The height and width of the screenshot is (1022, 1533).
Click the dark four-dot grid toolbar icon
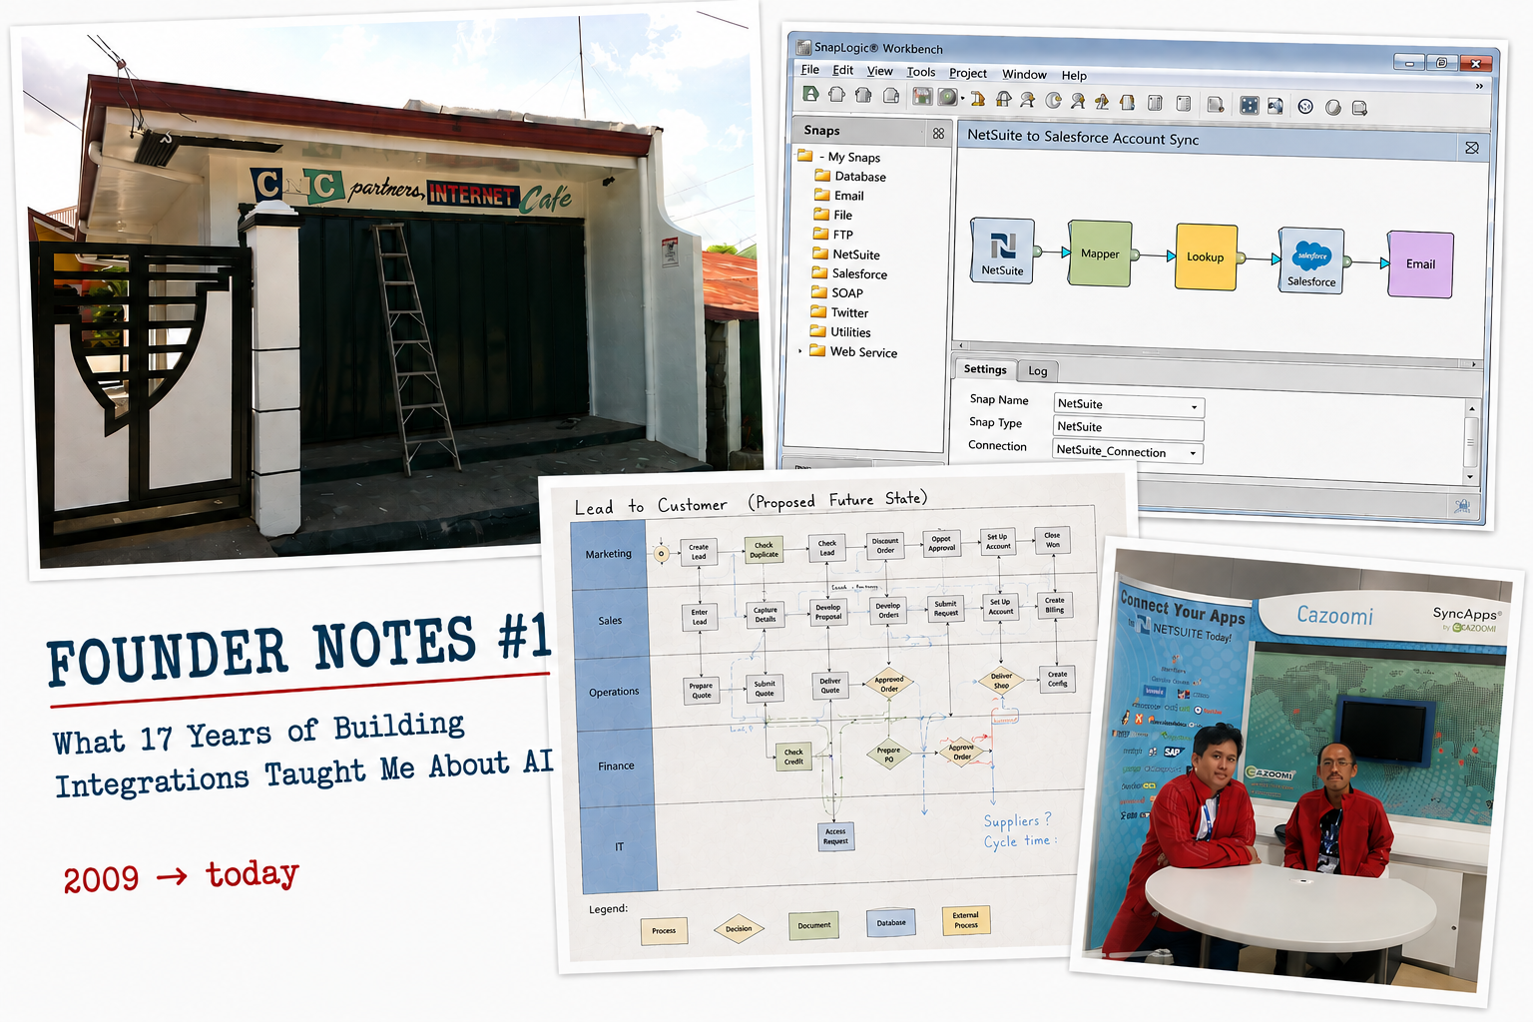1249,105
